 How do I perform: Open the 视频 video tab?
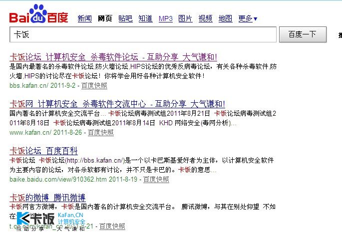(206, 18)
